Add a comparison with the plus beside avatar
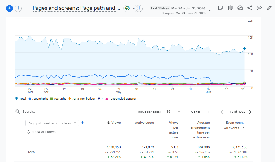This screenshot has width=275, height=162. point(18,8)
